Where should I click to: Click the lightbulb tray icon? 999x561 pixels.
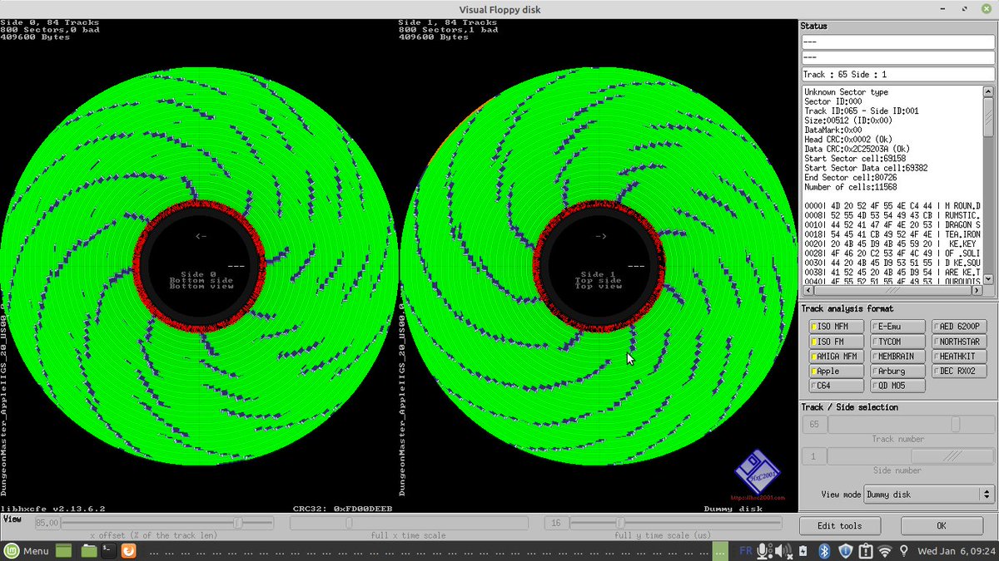[x=904, y=551]
